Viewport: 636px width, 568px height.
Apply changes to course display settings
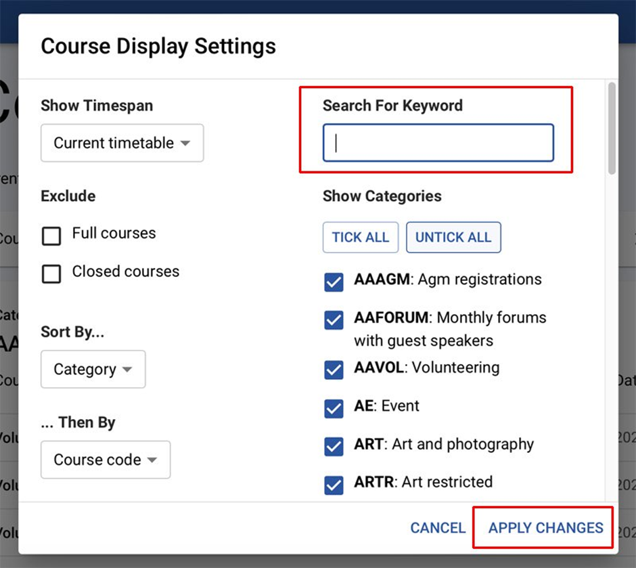tap(545, 528)
